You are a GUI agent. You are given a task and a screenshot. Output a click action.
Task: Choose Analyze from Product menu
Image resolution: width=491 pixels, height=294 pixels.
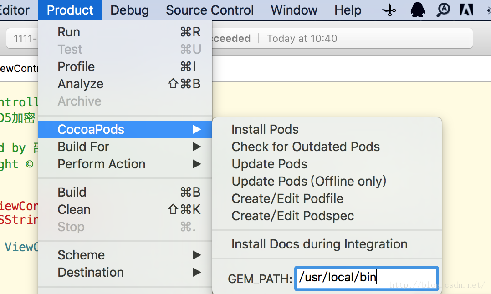pyautogui.click(x=125, y=84)
